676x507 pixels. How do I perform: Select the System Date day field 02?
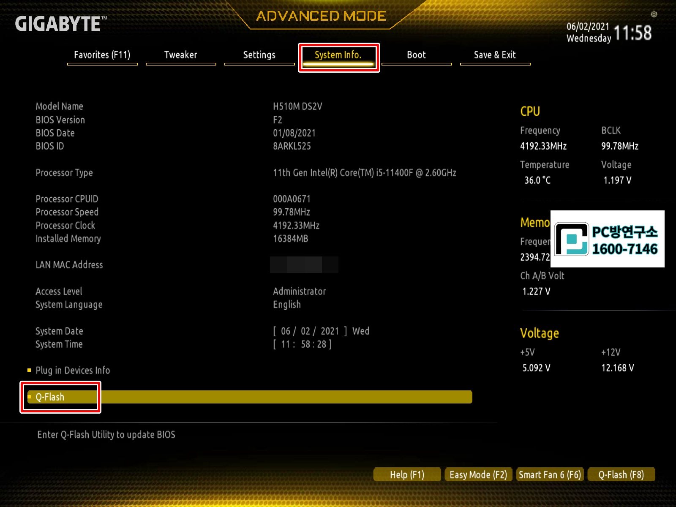pos(305,331)
